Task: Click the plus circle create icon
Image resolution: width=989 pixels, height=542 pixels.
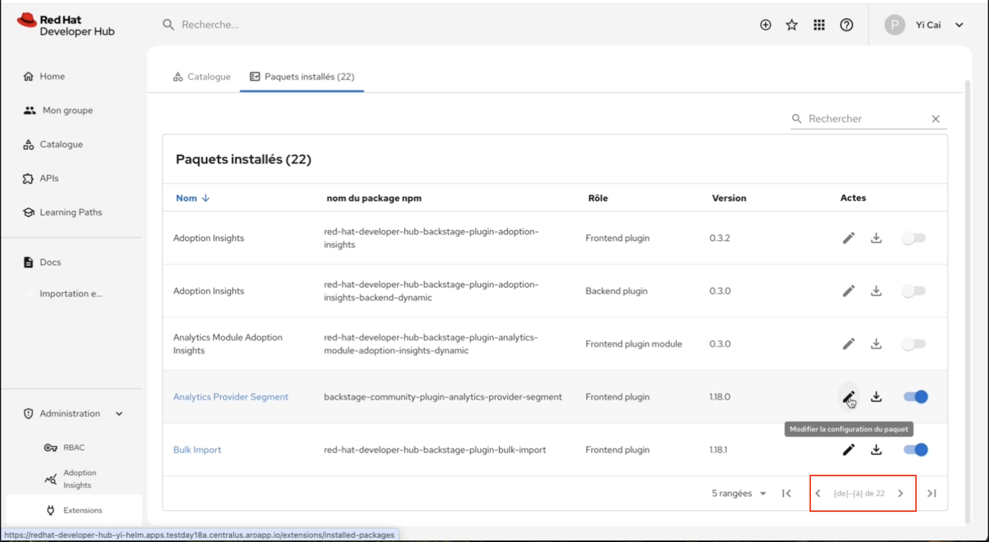Action: pyautogui.click(x=765, y=25)
